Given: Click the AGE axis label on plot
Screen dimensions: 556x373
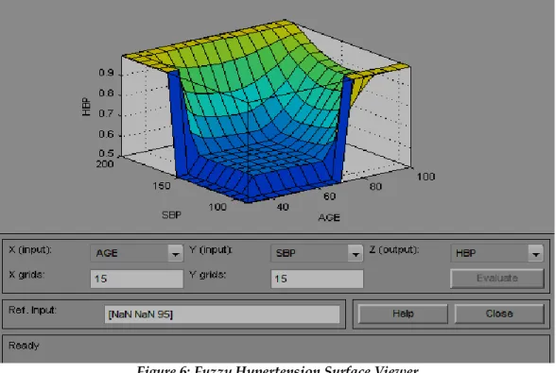Looking at the screenshot, I should (329, 217).
